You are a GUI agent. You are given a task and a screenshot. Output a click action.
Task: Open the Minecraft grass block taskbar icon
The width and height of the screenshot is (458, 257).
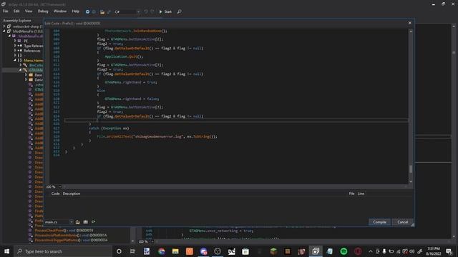[x=273, y=251]
